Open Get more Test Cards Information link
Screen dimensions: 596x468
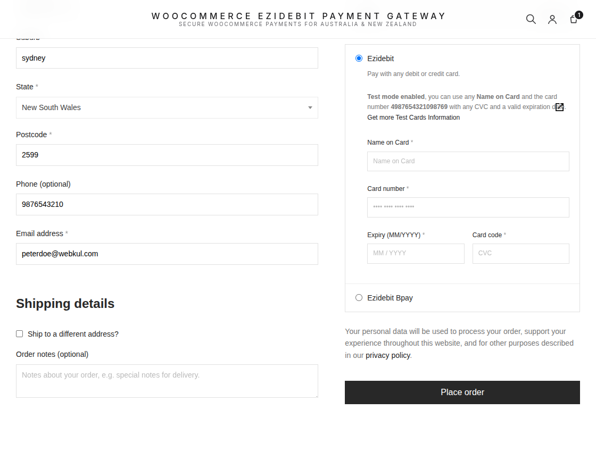pyautogui.click(x=413, y=118)
